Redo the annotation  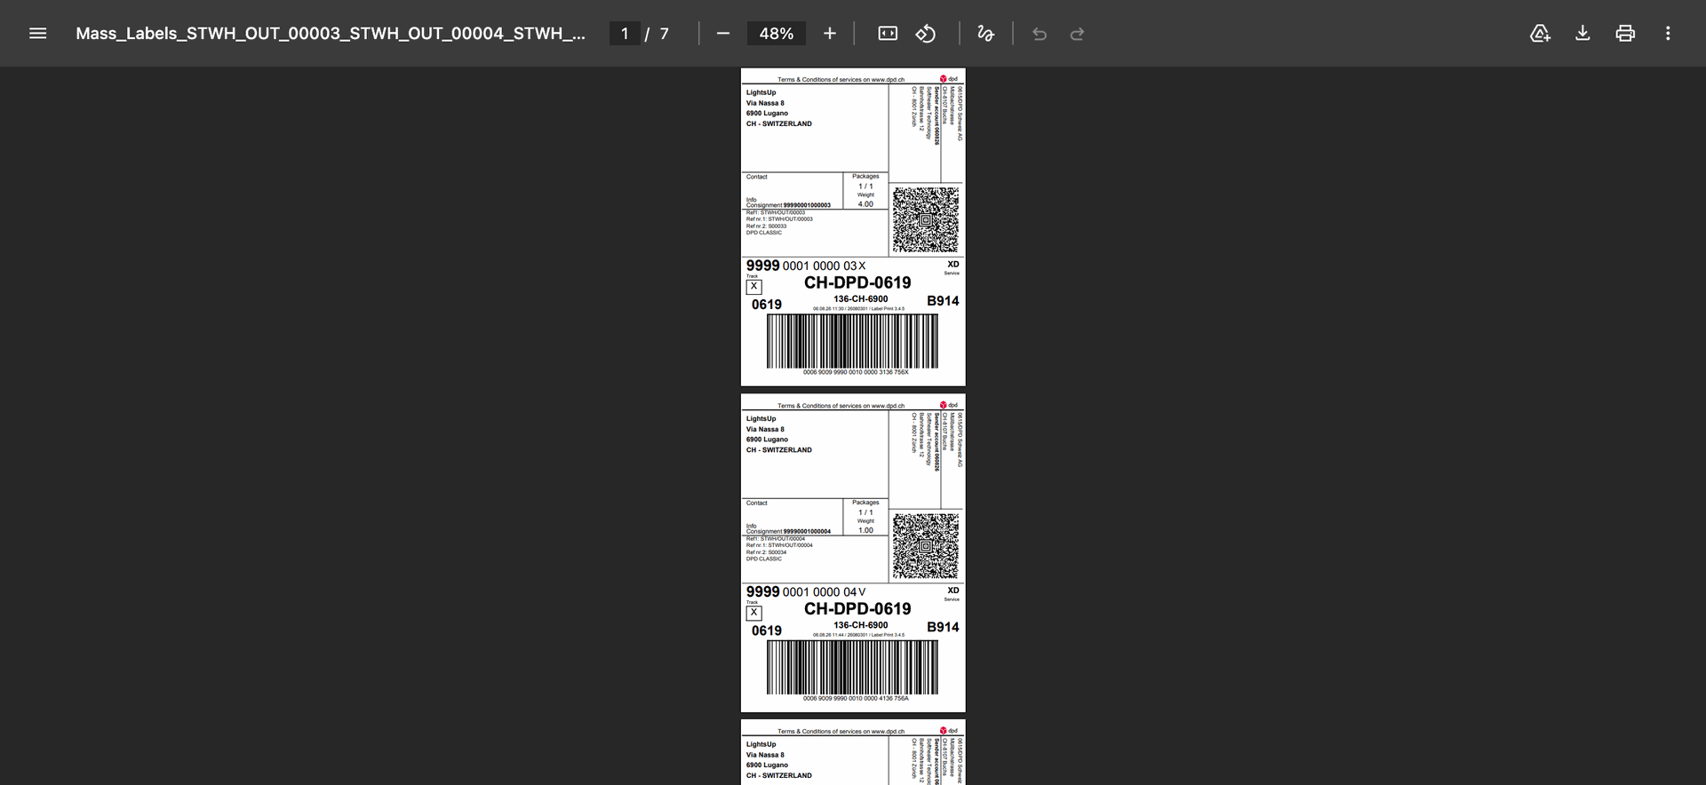(1077, 34)
